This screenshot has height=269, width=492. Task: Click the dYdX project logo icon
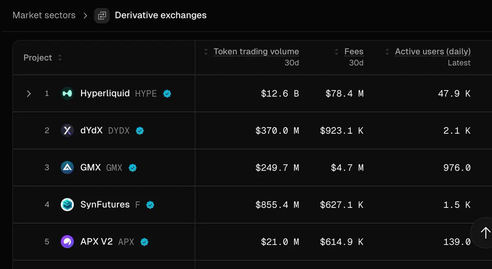click(67, 130)
